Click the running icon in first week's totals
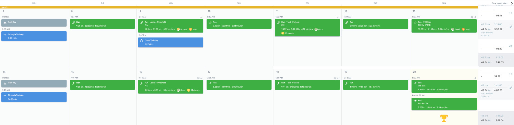This screenshot has width=514, height=125. [510, 27]
